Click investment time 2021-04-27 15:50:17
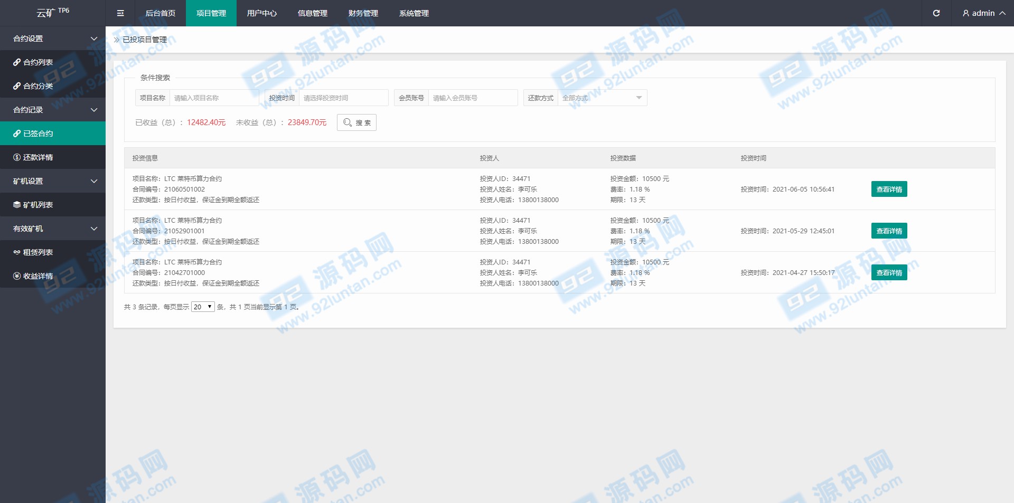The width and height of the screenshot is (1014, 503). coord(803,272)
